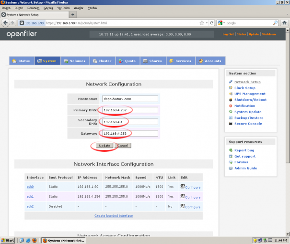The width and height of the screenshot is (290, 244).
Task: Select the System tab
Action: click(x=47, y=61)
